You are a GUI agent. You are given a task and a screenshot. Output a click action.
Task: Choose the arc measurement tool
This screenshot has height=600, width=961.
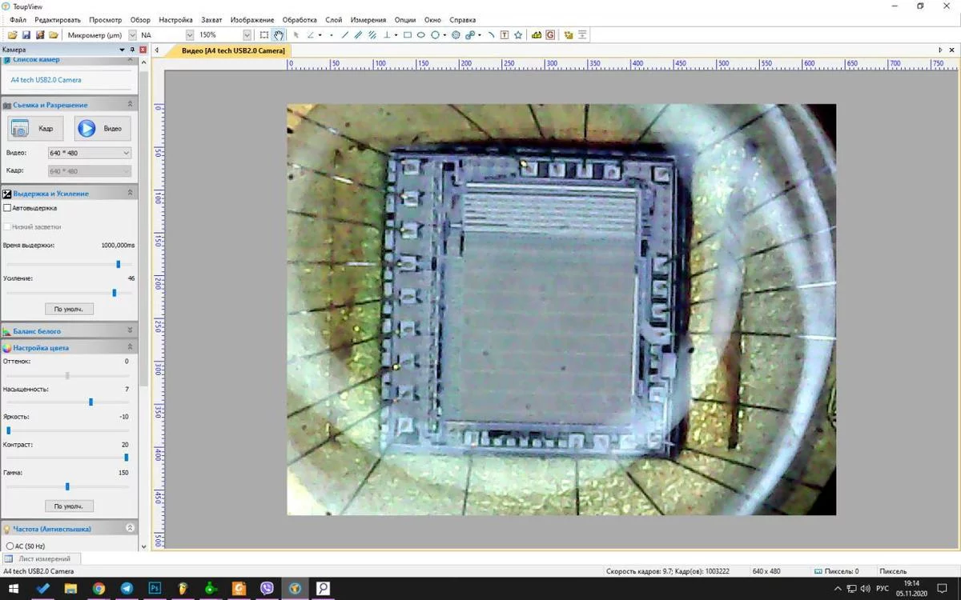click(491, 35)
